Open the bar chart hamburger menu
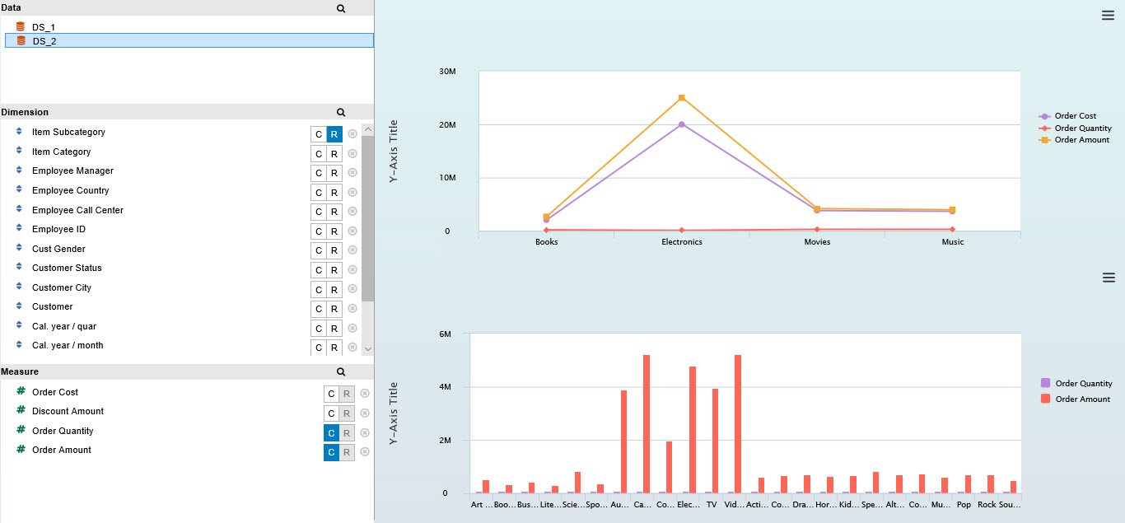Image resolution: width=1125 pixels, height=523 pixels. pos(1108,278)
